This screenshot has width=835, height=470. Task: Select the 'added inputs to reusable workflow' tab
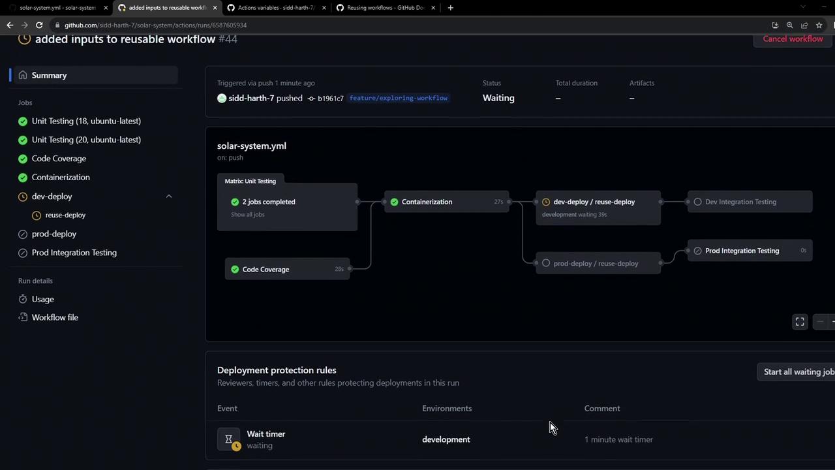(x=167, y=8)
